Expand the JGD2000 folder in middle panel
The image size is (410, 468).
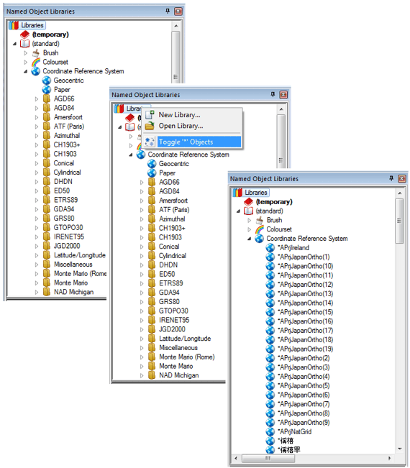(x=142, y=329)
